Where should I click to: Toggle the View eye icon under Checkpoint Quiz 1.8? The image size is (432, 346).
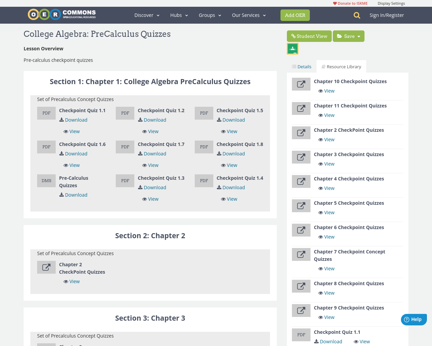coord(223,165)
